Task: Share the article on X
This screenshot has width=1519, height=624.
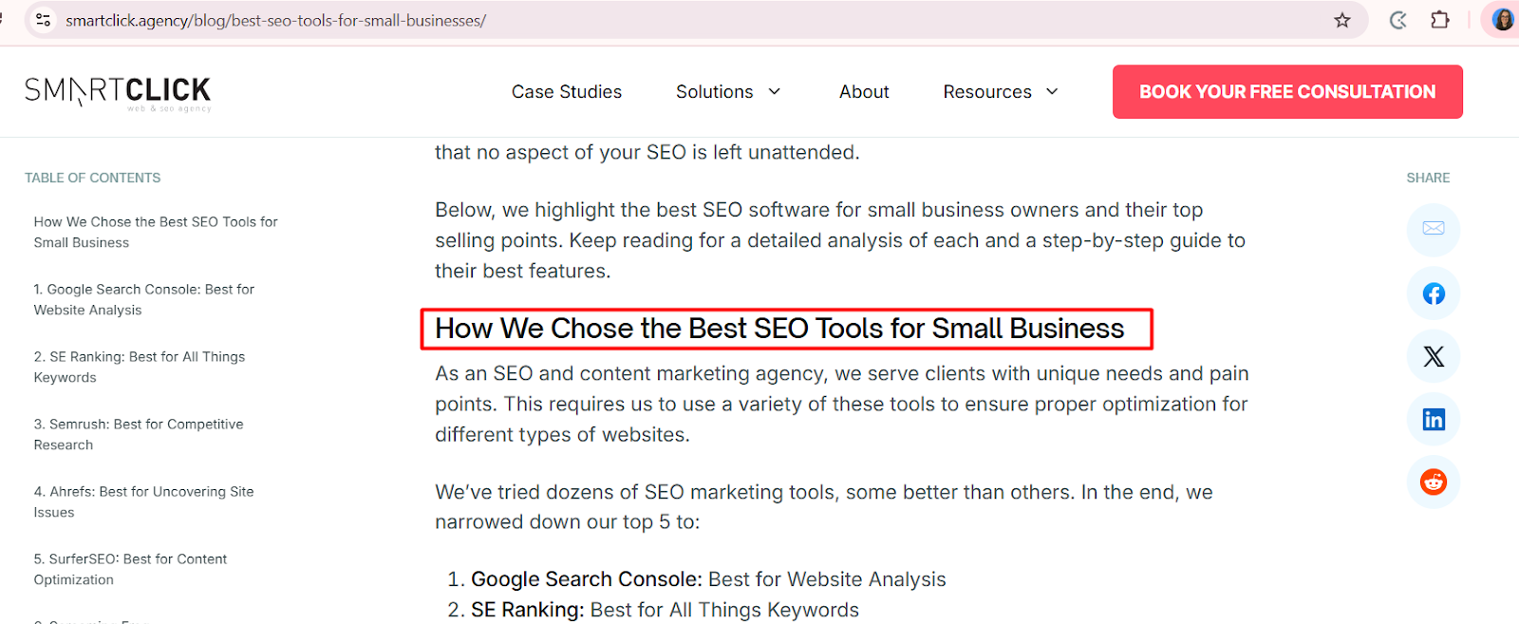Action: (1433, 356)
